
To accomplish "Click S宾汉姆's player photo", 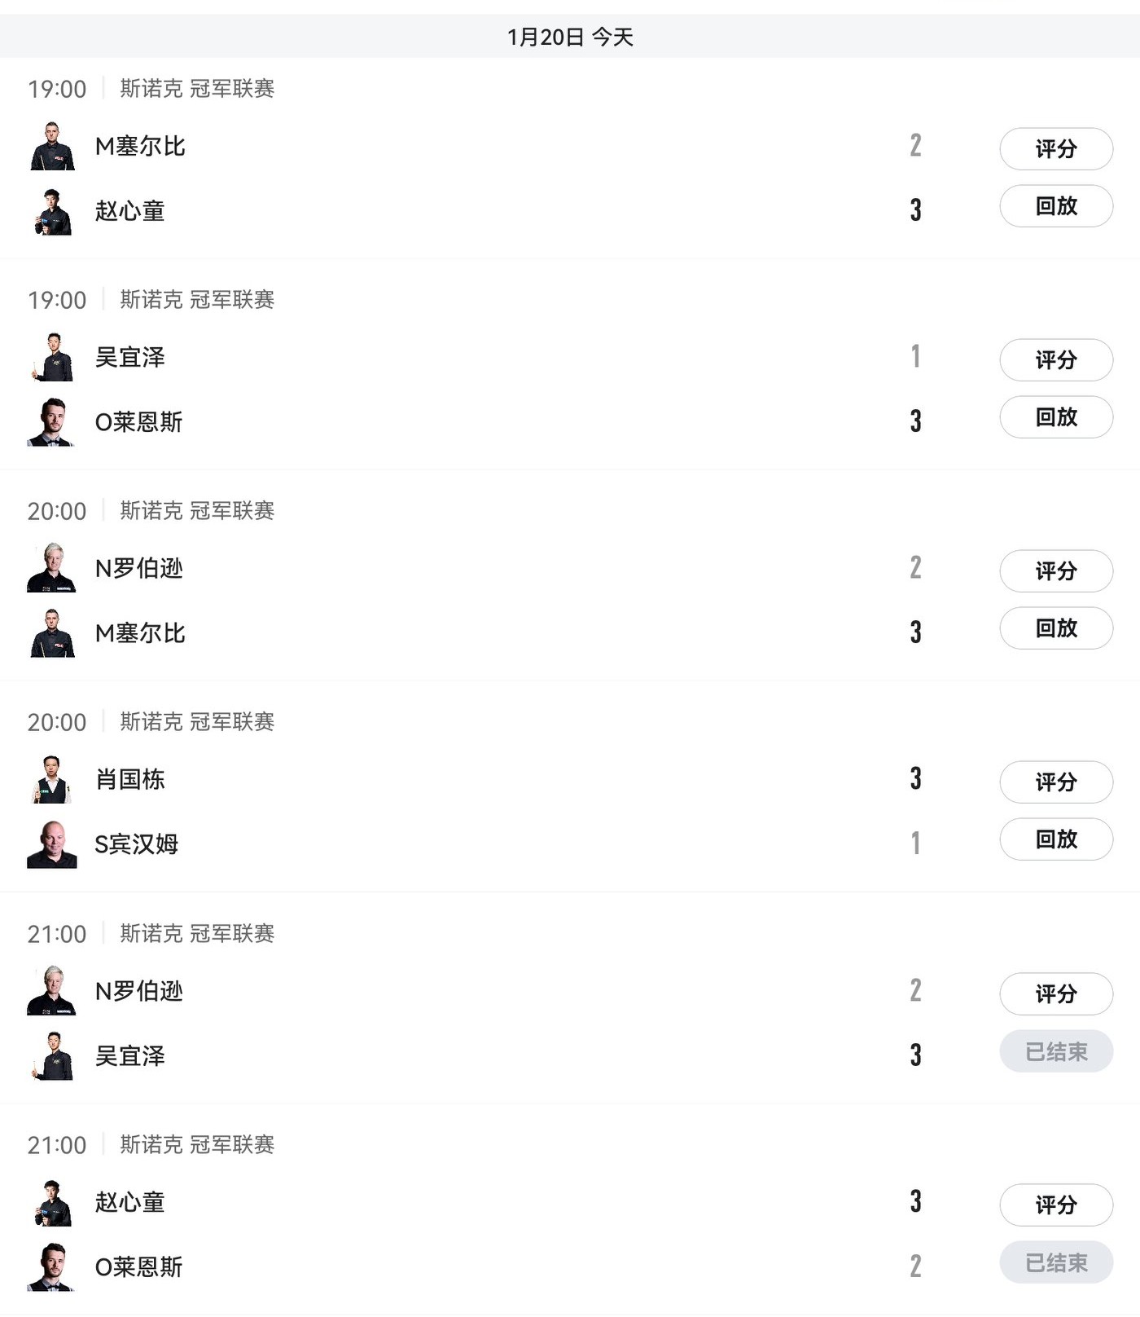I will (53, 844).
